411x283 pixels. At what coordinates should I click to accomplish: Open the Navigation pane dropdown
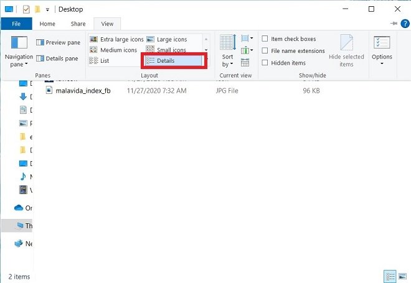pos(19,52)
